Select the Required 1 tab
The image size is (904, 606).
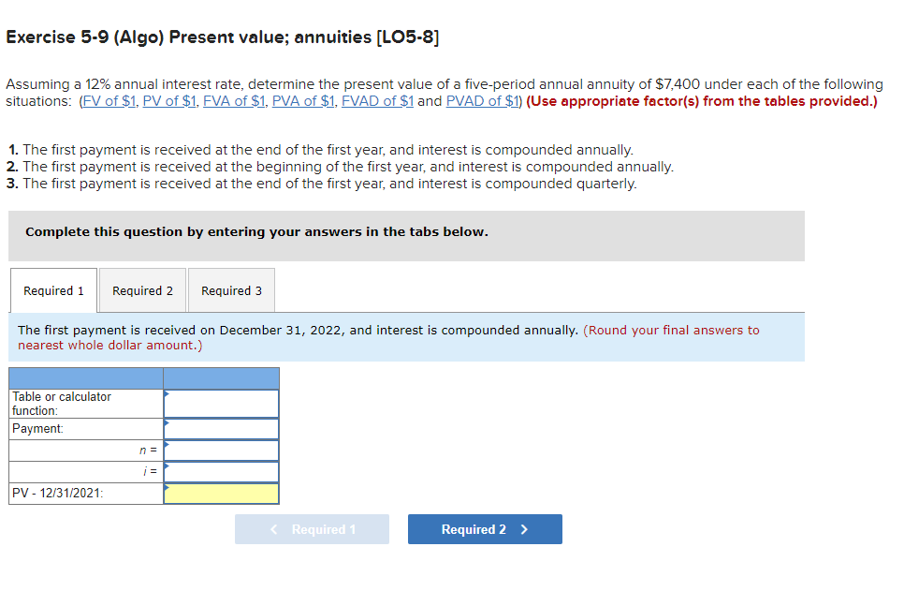[53, 290]
